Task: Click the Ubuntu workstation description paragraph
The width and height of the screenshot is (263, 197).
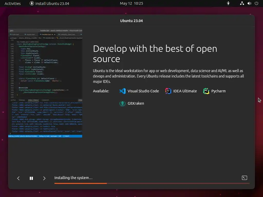Action: pos(168,76)
